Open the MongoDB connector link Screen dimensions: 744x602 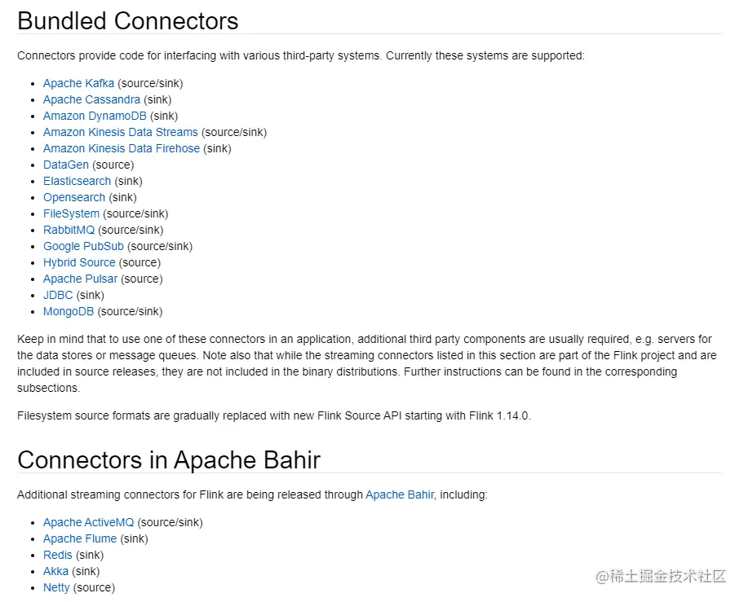tap(69, 311)
